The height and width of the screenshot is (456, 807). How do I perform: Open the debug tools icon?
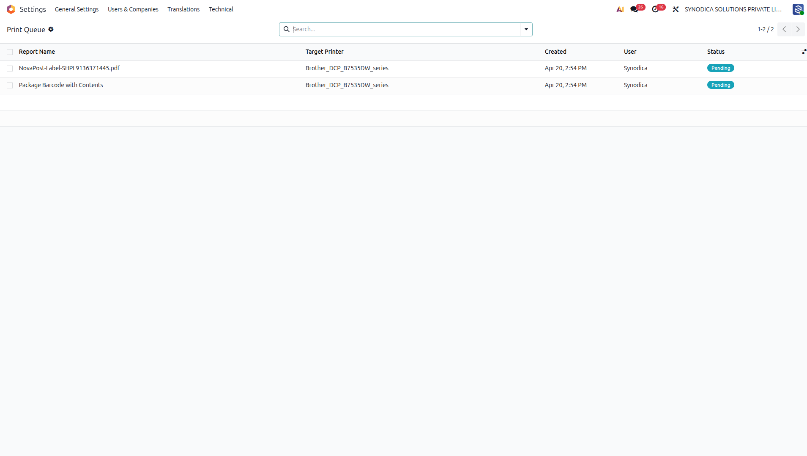[x=676, y=9]
